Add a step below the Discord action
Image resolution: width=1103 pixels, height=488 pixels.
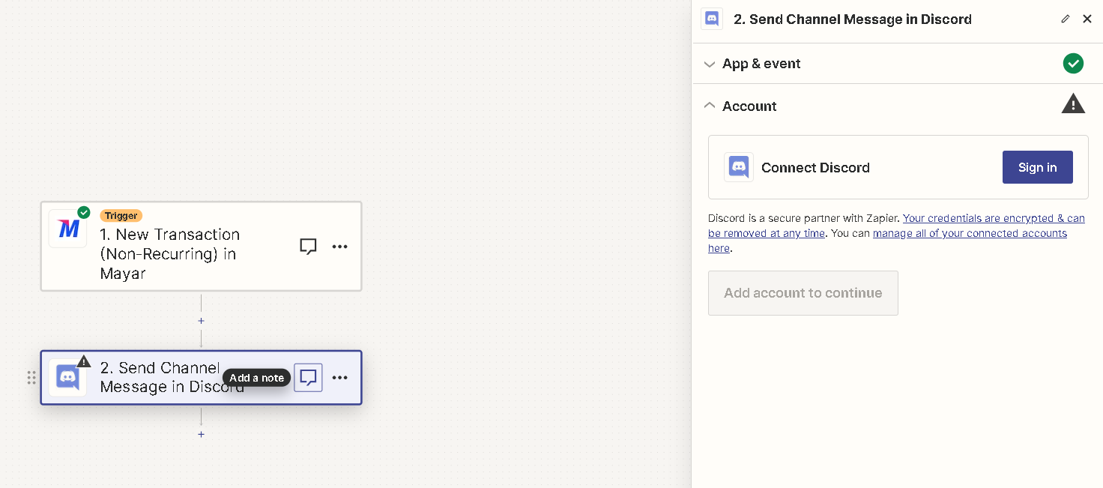click(201, 434)
